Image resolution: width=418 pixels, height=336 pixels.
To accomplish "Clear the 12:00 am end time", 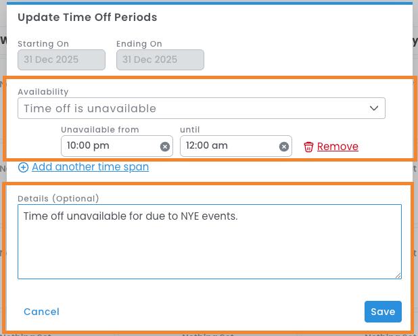I will coord(284,146).
